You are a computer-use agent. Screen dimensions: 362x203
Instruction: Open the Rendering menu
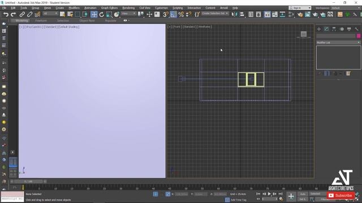(128, 8)
